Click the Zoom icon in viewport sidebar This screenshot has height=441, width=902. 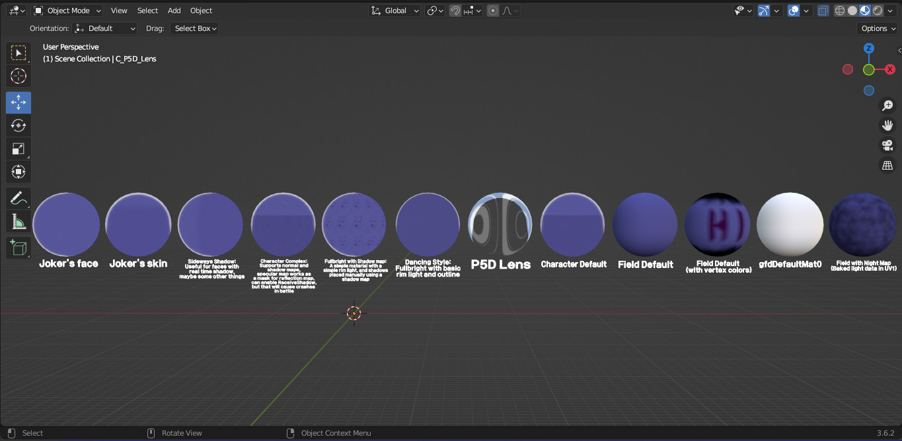click(887, 106)
